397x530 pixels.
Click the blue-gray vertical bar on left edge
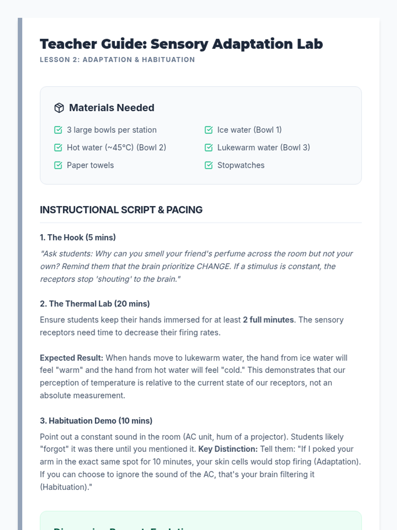click(20, 274)
